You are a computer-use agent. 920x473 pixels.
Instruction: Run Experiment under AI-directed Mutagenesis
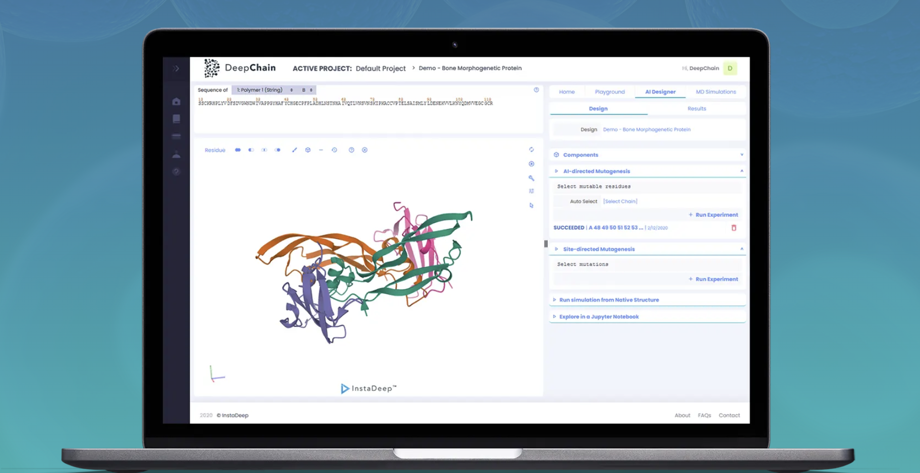[713, 215]
